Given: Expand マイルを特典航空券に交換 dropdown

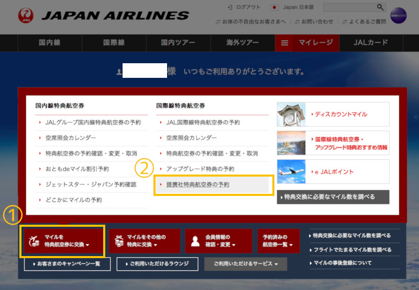Looking at the screenshot, I should 63,241.
